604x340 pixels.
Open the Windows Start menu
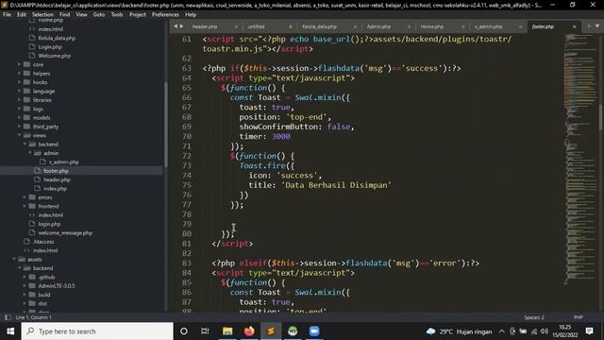10,331
